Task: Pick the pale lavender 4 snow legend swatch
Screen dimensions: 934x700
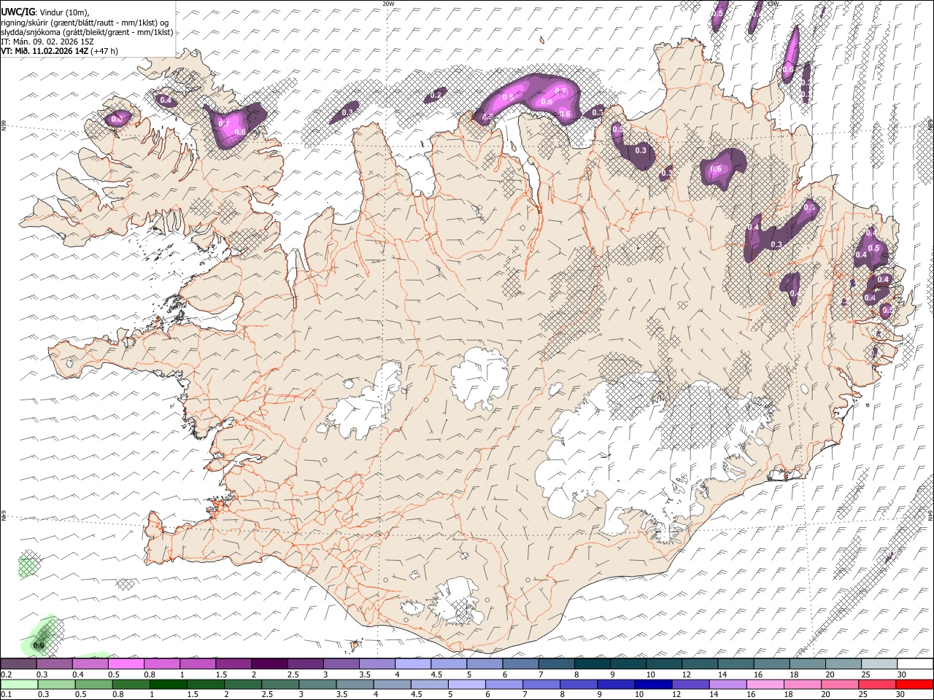Action: tap(413, 664)
